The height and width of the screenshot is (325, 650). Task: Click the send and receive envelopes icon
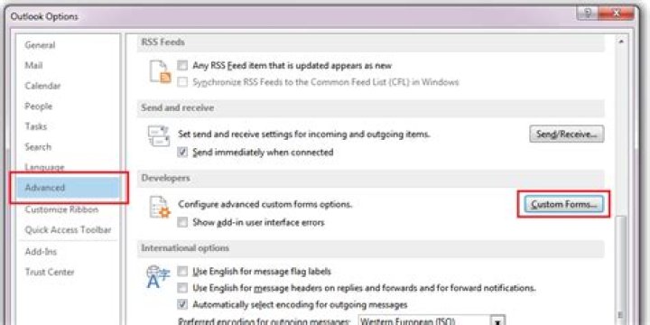(159, 137)
